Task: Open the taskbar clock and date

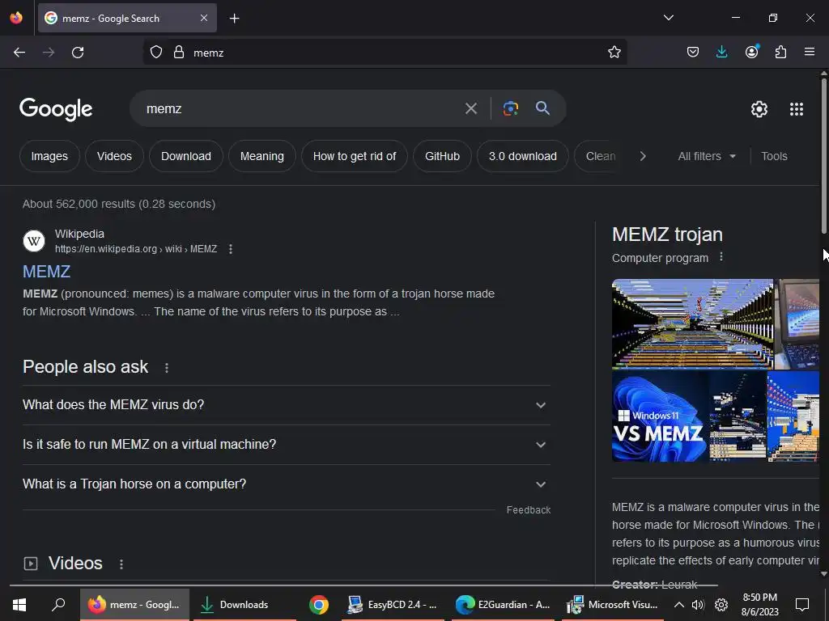Action: coord(759,605)
